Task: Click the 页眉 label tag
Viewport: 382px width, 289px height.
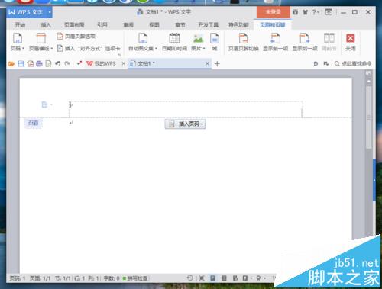Action: pyautogui.click(x=33, y=123)
